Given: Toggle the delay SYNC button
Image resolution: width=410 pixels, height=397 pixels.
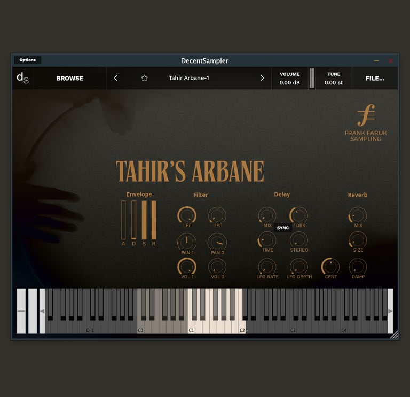Looking at the screenshot, I should pyautogui.click(x=282, y=228).
